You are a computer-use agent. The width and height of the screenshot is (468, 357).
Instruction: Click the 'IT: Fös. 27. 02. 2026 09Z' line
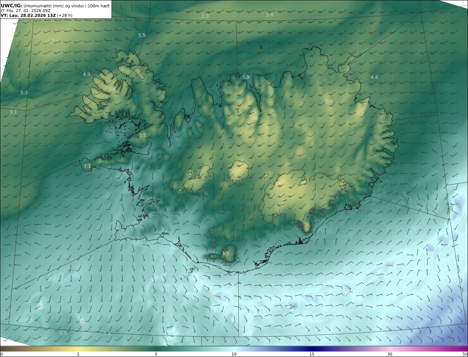pyautogui.click(x=26, y=11)
